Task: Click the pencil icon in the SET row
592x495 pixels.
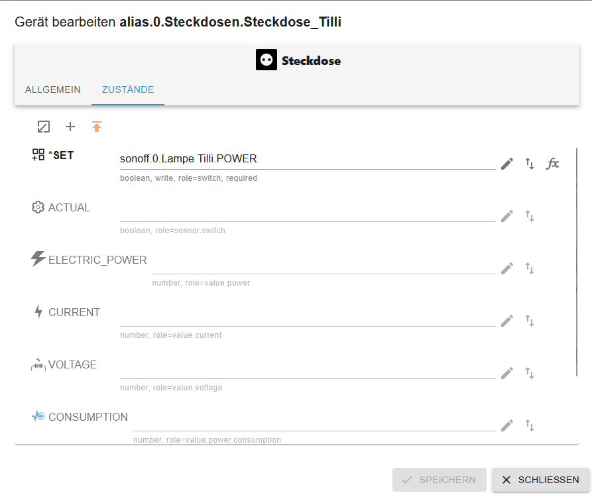Action: click(507, 164)
